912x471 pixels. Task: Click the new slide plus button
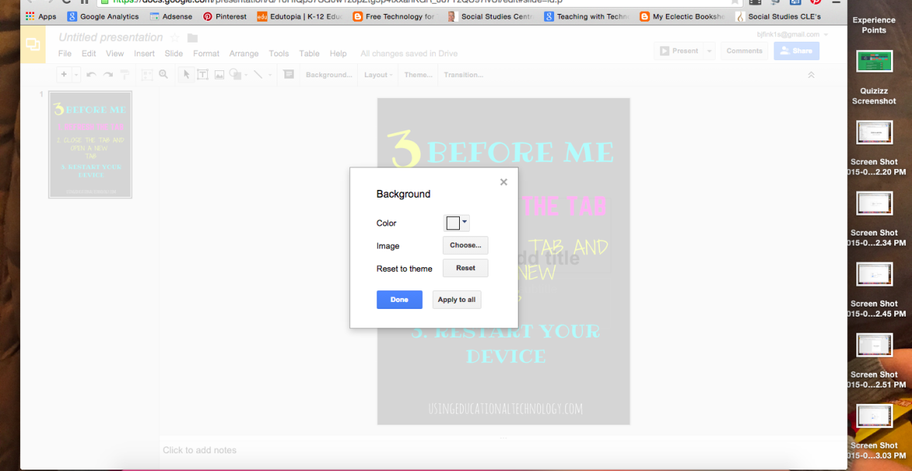pos(64,74)
